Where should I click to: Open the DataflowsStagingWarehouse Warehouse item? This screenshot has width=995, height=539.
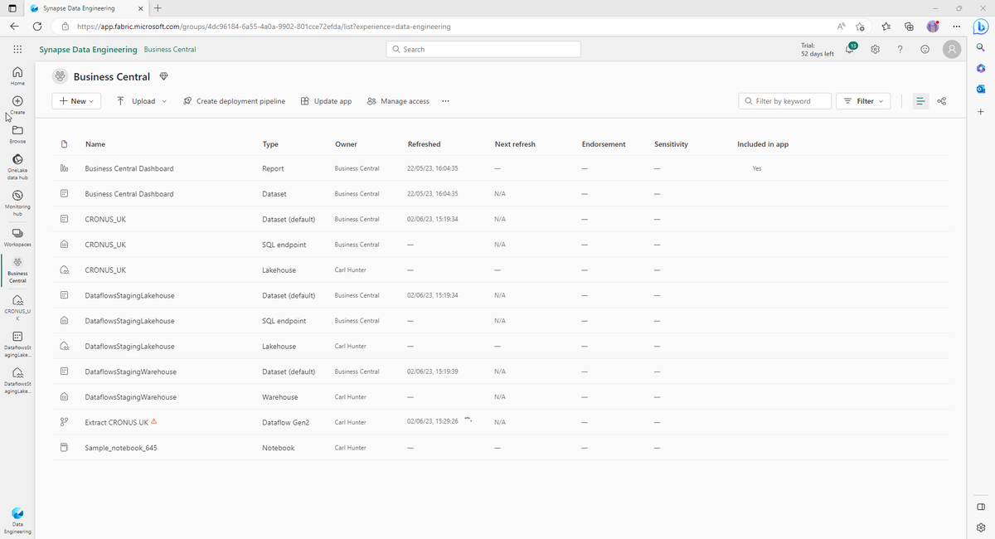[x=130, y=397]
